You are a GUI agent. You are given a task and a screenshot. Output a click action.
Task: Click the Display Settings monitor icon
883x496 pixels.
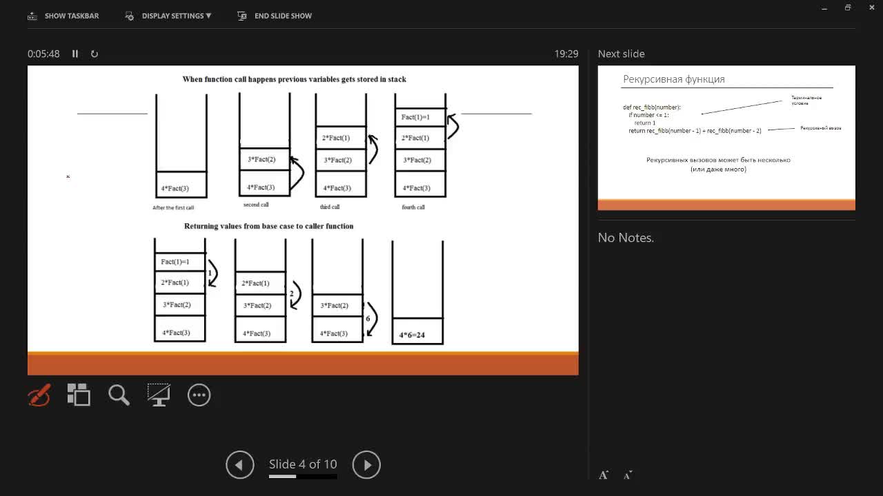[130, 16]
